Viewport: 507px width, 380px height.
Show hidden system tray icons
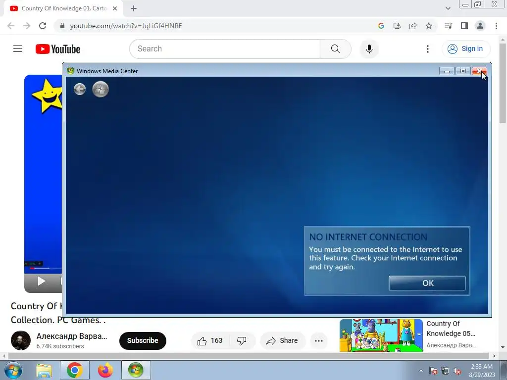421,371
